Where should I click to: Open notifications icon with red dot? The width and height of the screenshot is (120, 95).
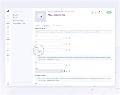99,12
